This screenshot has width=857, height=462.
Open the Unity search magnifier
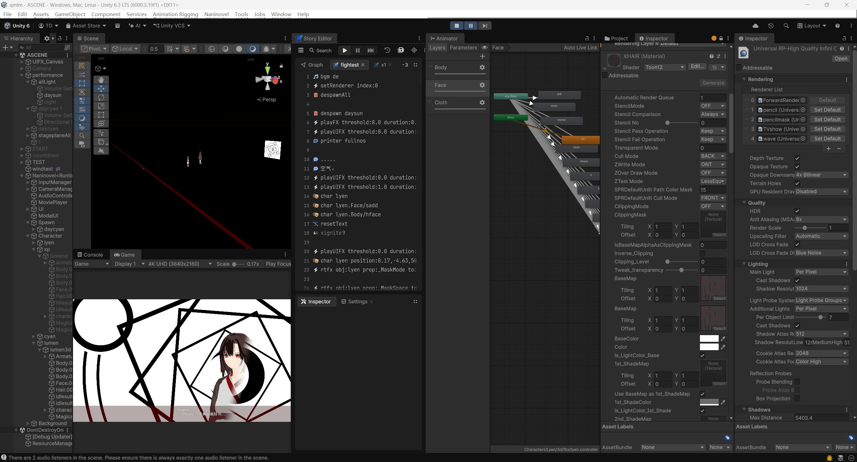786,26
